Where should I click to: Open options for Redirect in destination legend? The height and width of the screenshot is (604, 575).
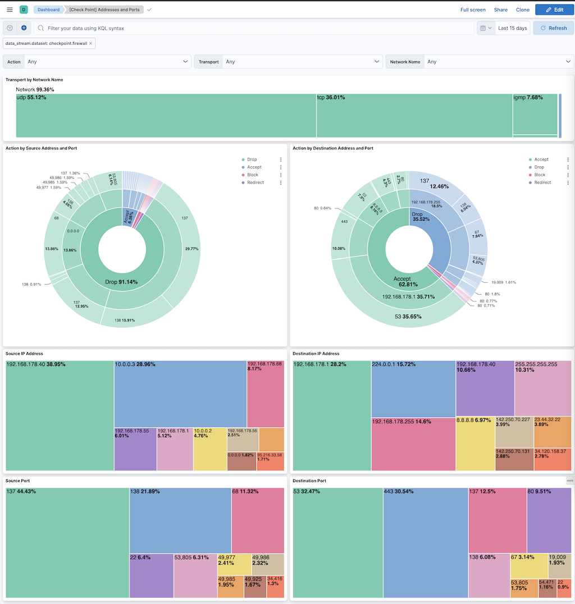pos(568,182)
